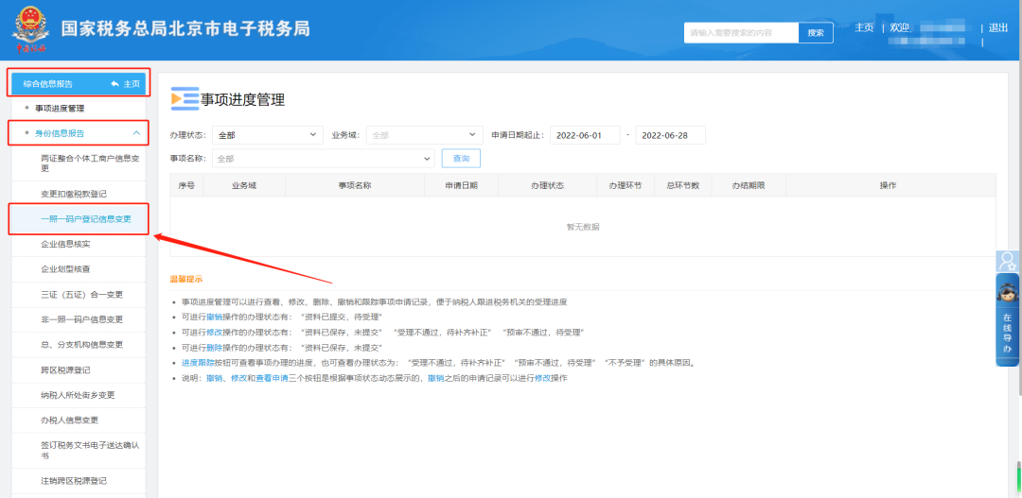Click the 搜索 button in header

tap(816, 33)
